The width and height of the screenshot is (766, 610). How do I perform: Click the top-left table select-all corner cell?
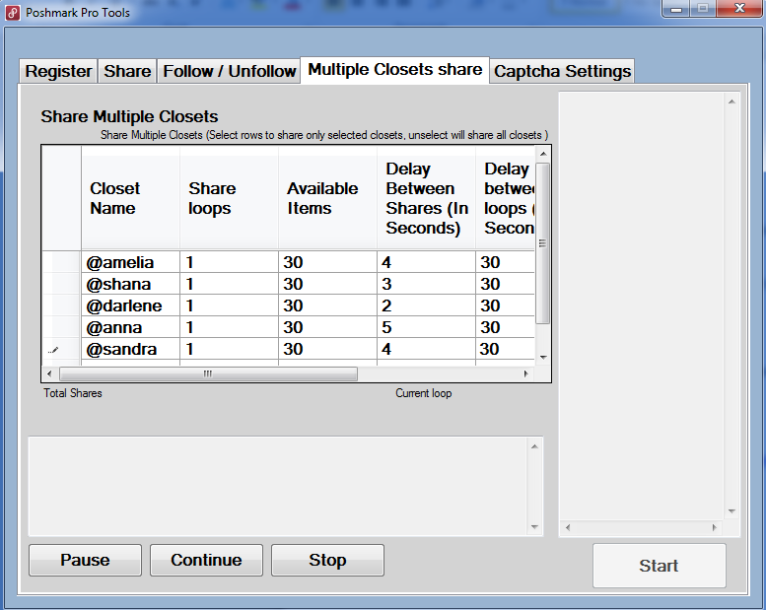[61, 198]
